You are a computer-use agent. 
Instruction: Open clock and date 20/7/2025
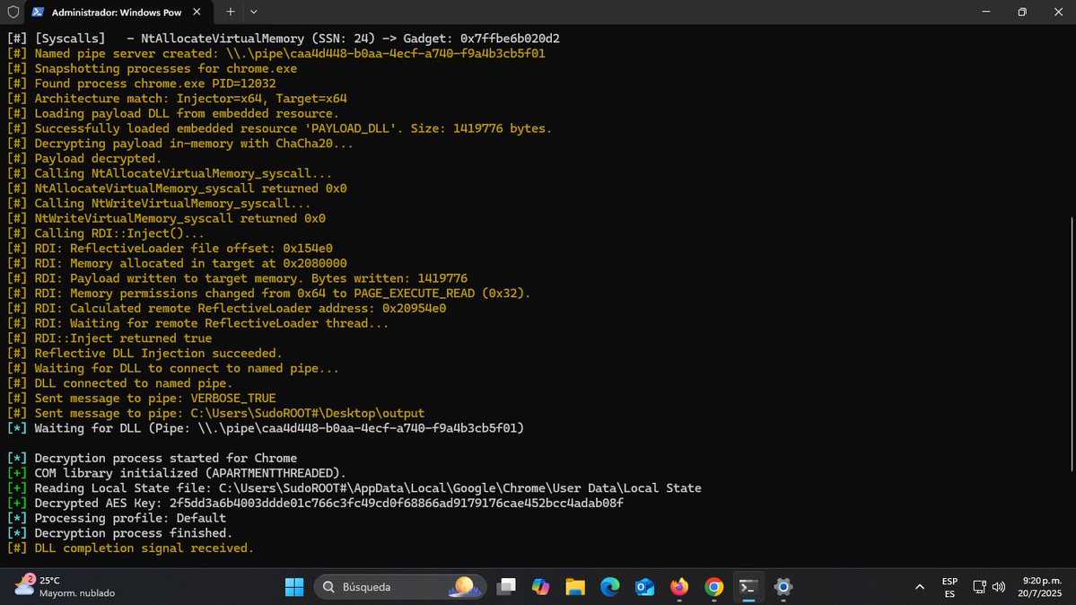(x=1039, y=587)
